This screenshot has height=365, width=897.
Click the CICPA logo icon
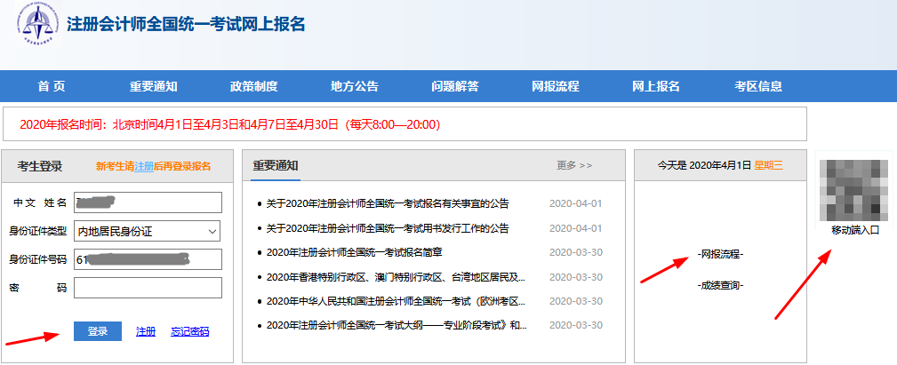(37, 27)
